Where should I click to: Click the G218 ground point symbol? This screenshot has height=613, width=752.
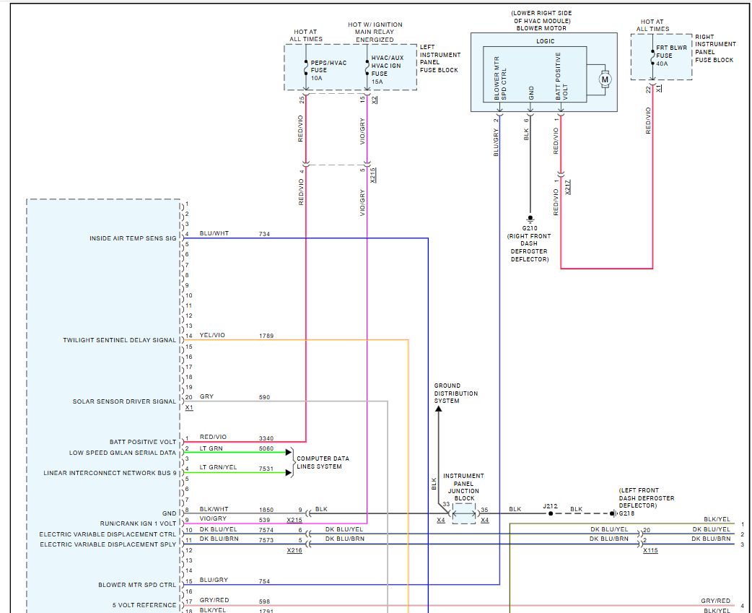point(613,514)
